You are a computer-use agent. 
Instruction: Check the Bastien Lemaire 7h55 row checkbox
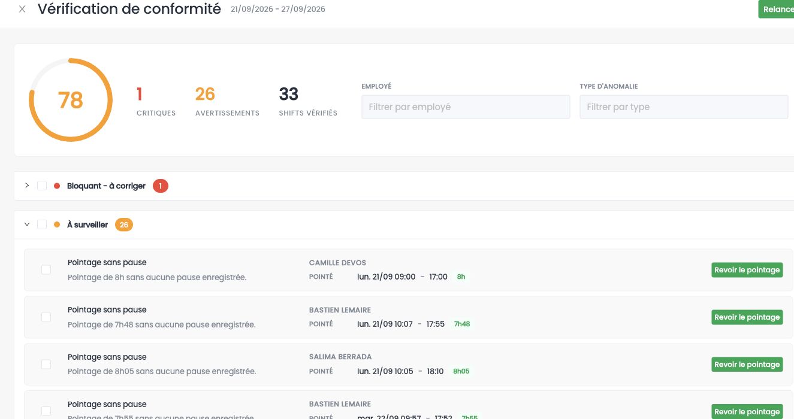tap(46, 411)
